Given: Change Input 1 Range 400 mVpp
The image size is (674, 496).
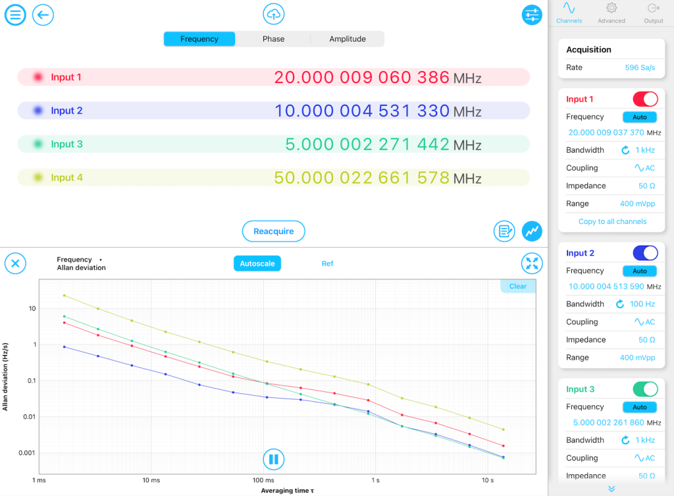Looking at the screenshot, I should click(x=637, y=204).
